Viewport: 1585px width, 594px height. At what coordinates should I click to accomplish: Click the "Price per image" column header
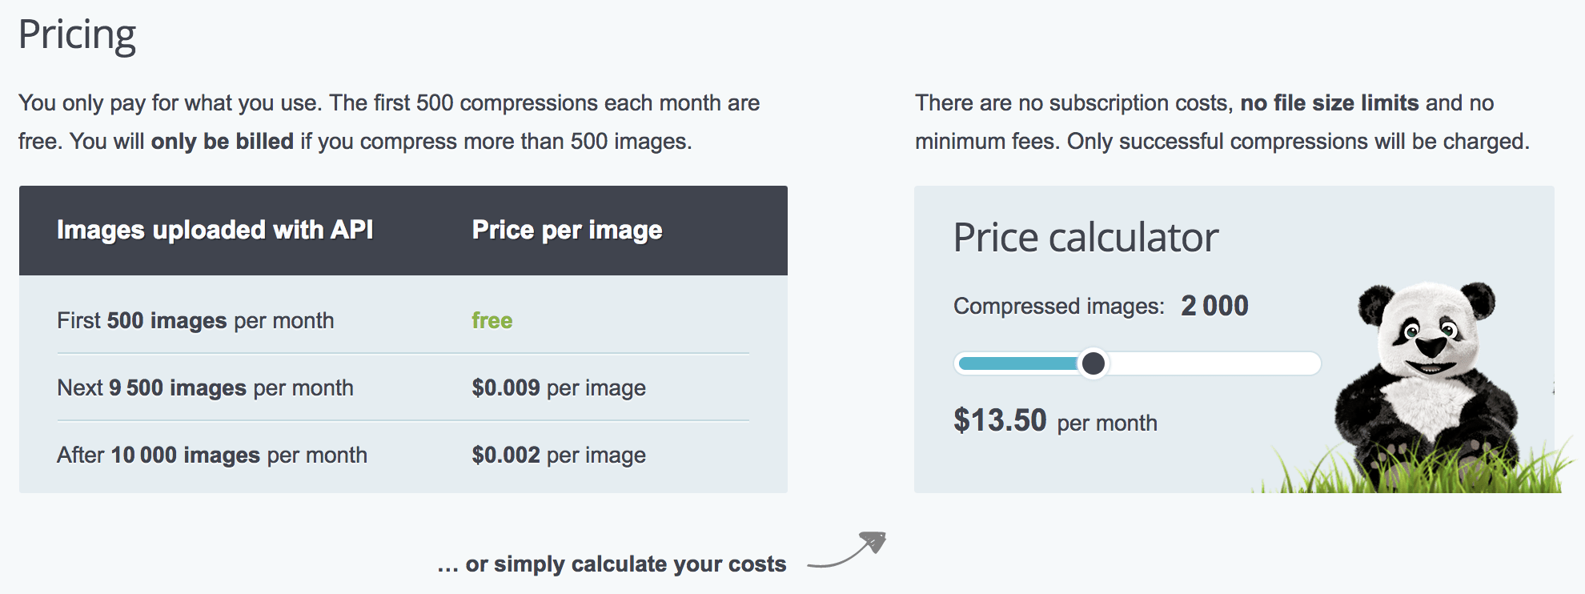point(567,231)
